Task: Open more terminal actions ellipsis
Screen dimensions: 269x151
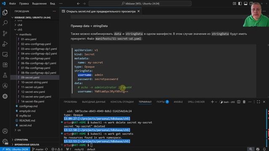Action: 250,102
